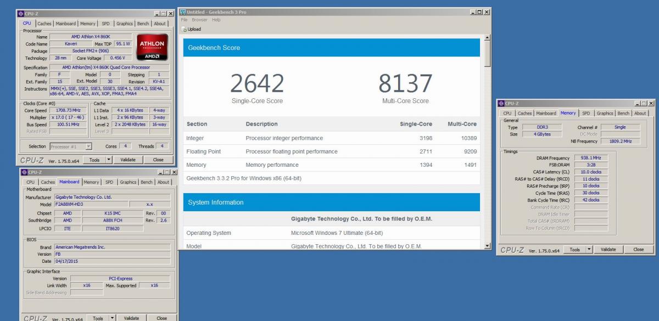This screenshot has height=321, width=659.
Task: Open the SPD tab in the Memory window
Action: click(586, 114)
